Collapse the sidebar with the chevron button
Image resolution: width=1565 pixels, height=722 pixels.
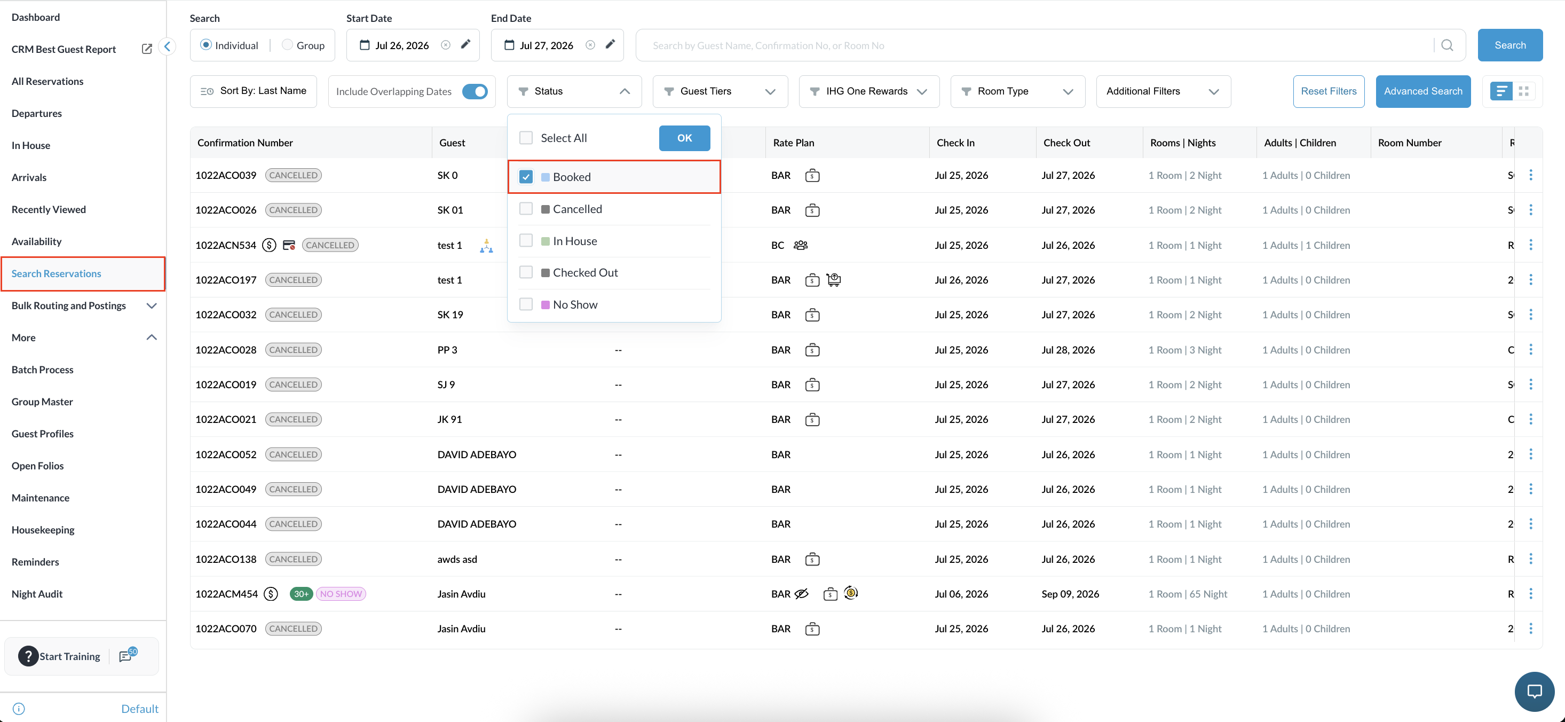click(167, 46)
